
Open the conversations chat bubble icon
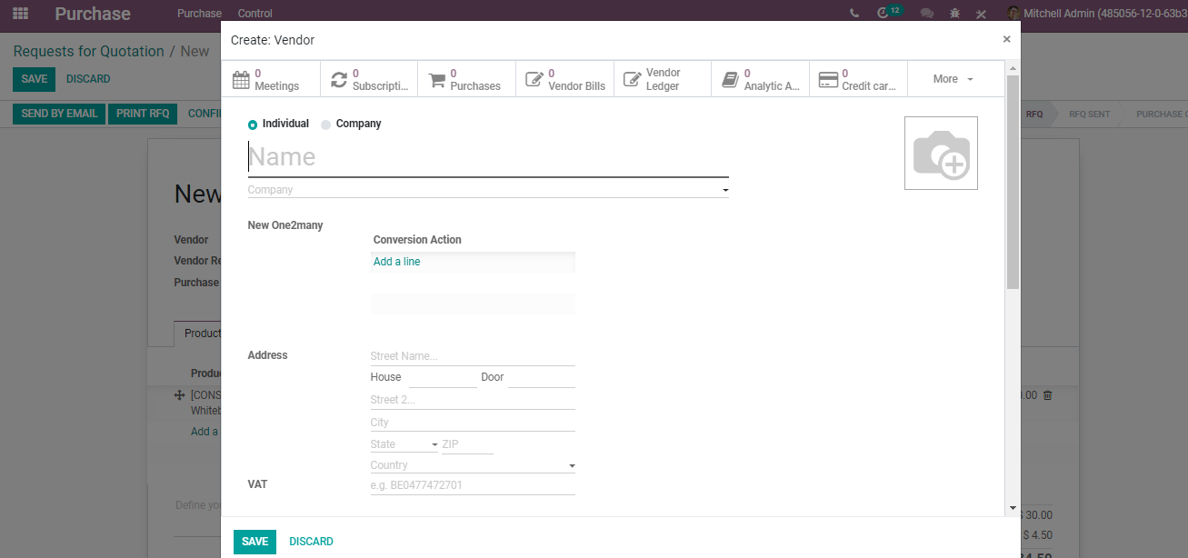click(927, 14)
